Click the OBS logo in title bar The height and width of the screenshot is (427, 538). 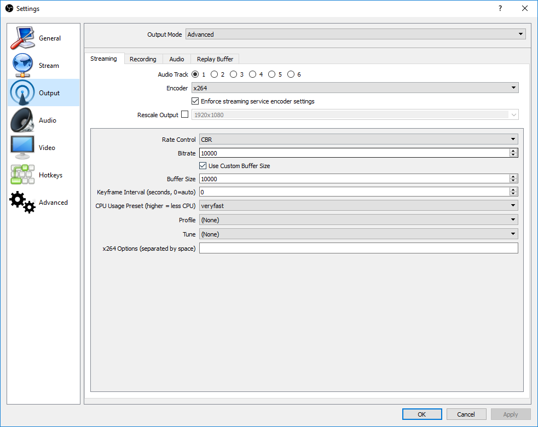coord(9,8)
